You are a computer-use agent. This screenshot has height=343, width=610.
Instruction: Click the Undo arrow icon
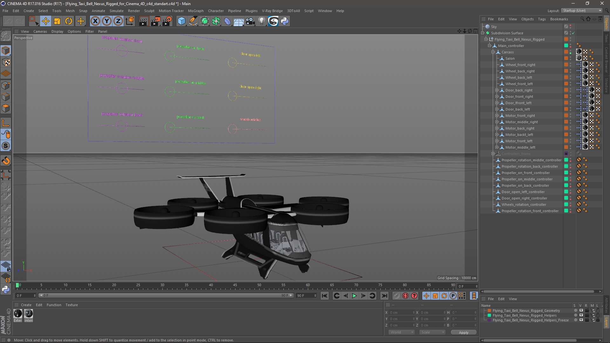(8, 21)
